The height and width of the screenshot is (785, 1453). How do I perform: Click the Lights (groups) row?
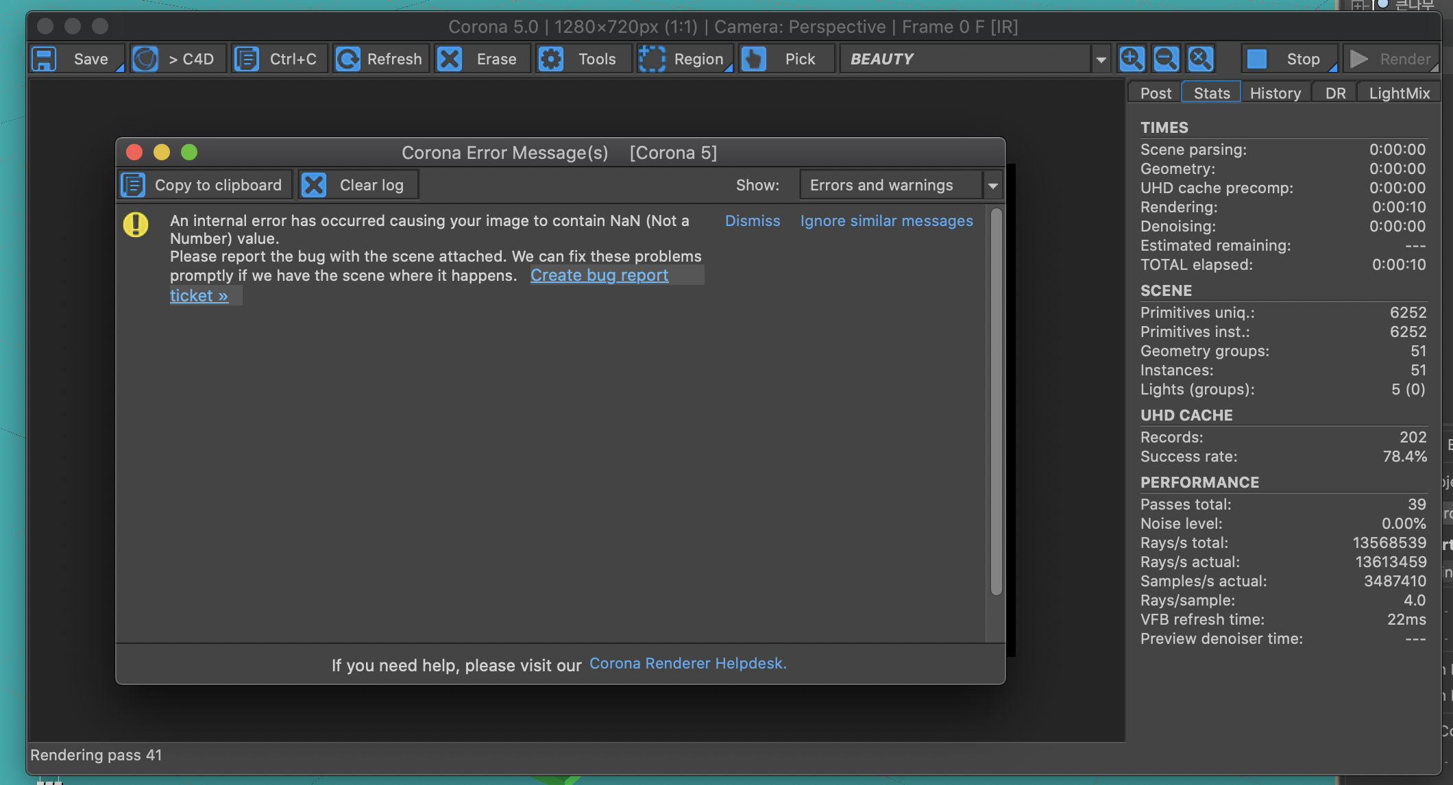pos(1283,389)
